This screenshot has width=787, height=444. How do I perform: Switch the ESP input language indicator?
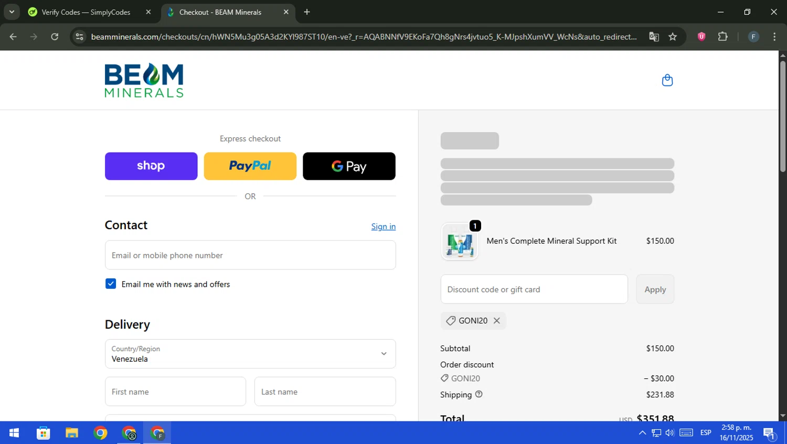[706, 433]
